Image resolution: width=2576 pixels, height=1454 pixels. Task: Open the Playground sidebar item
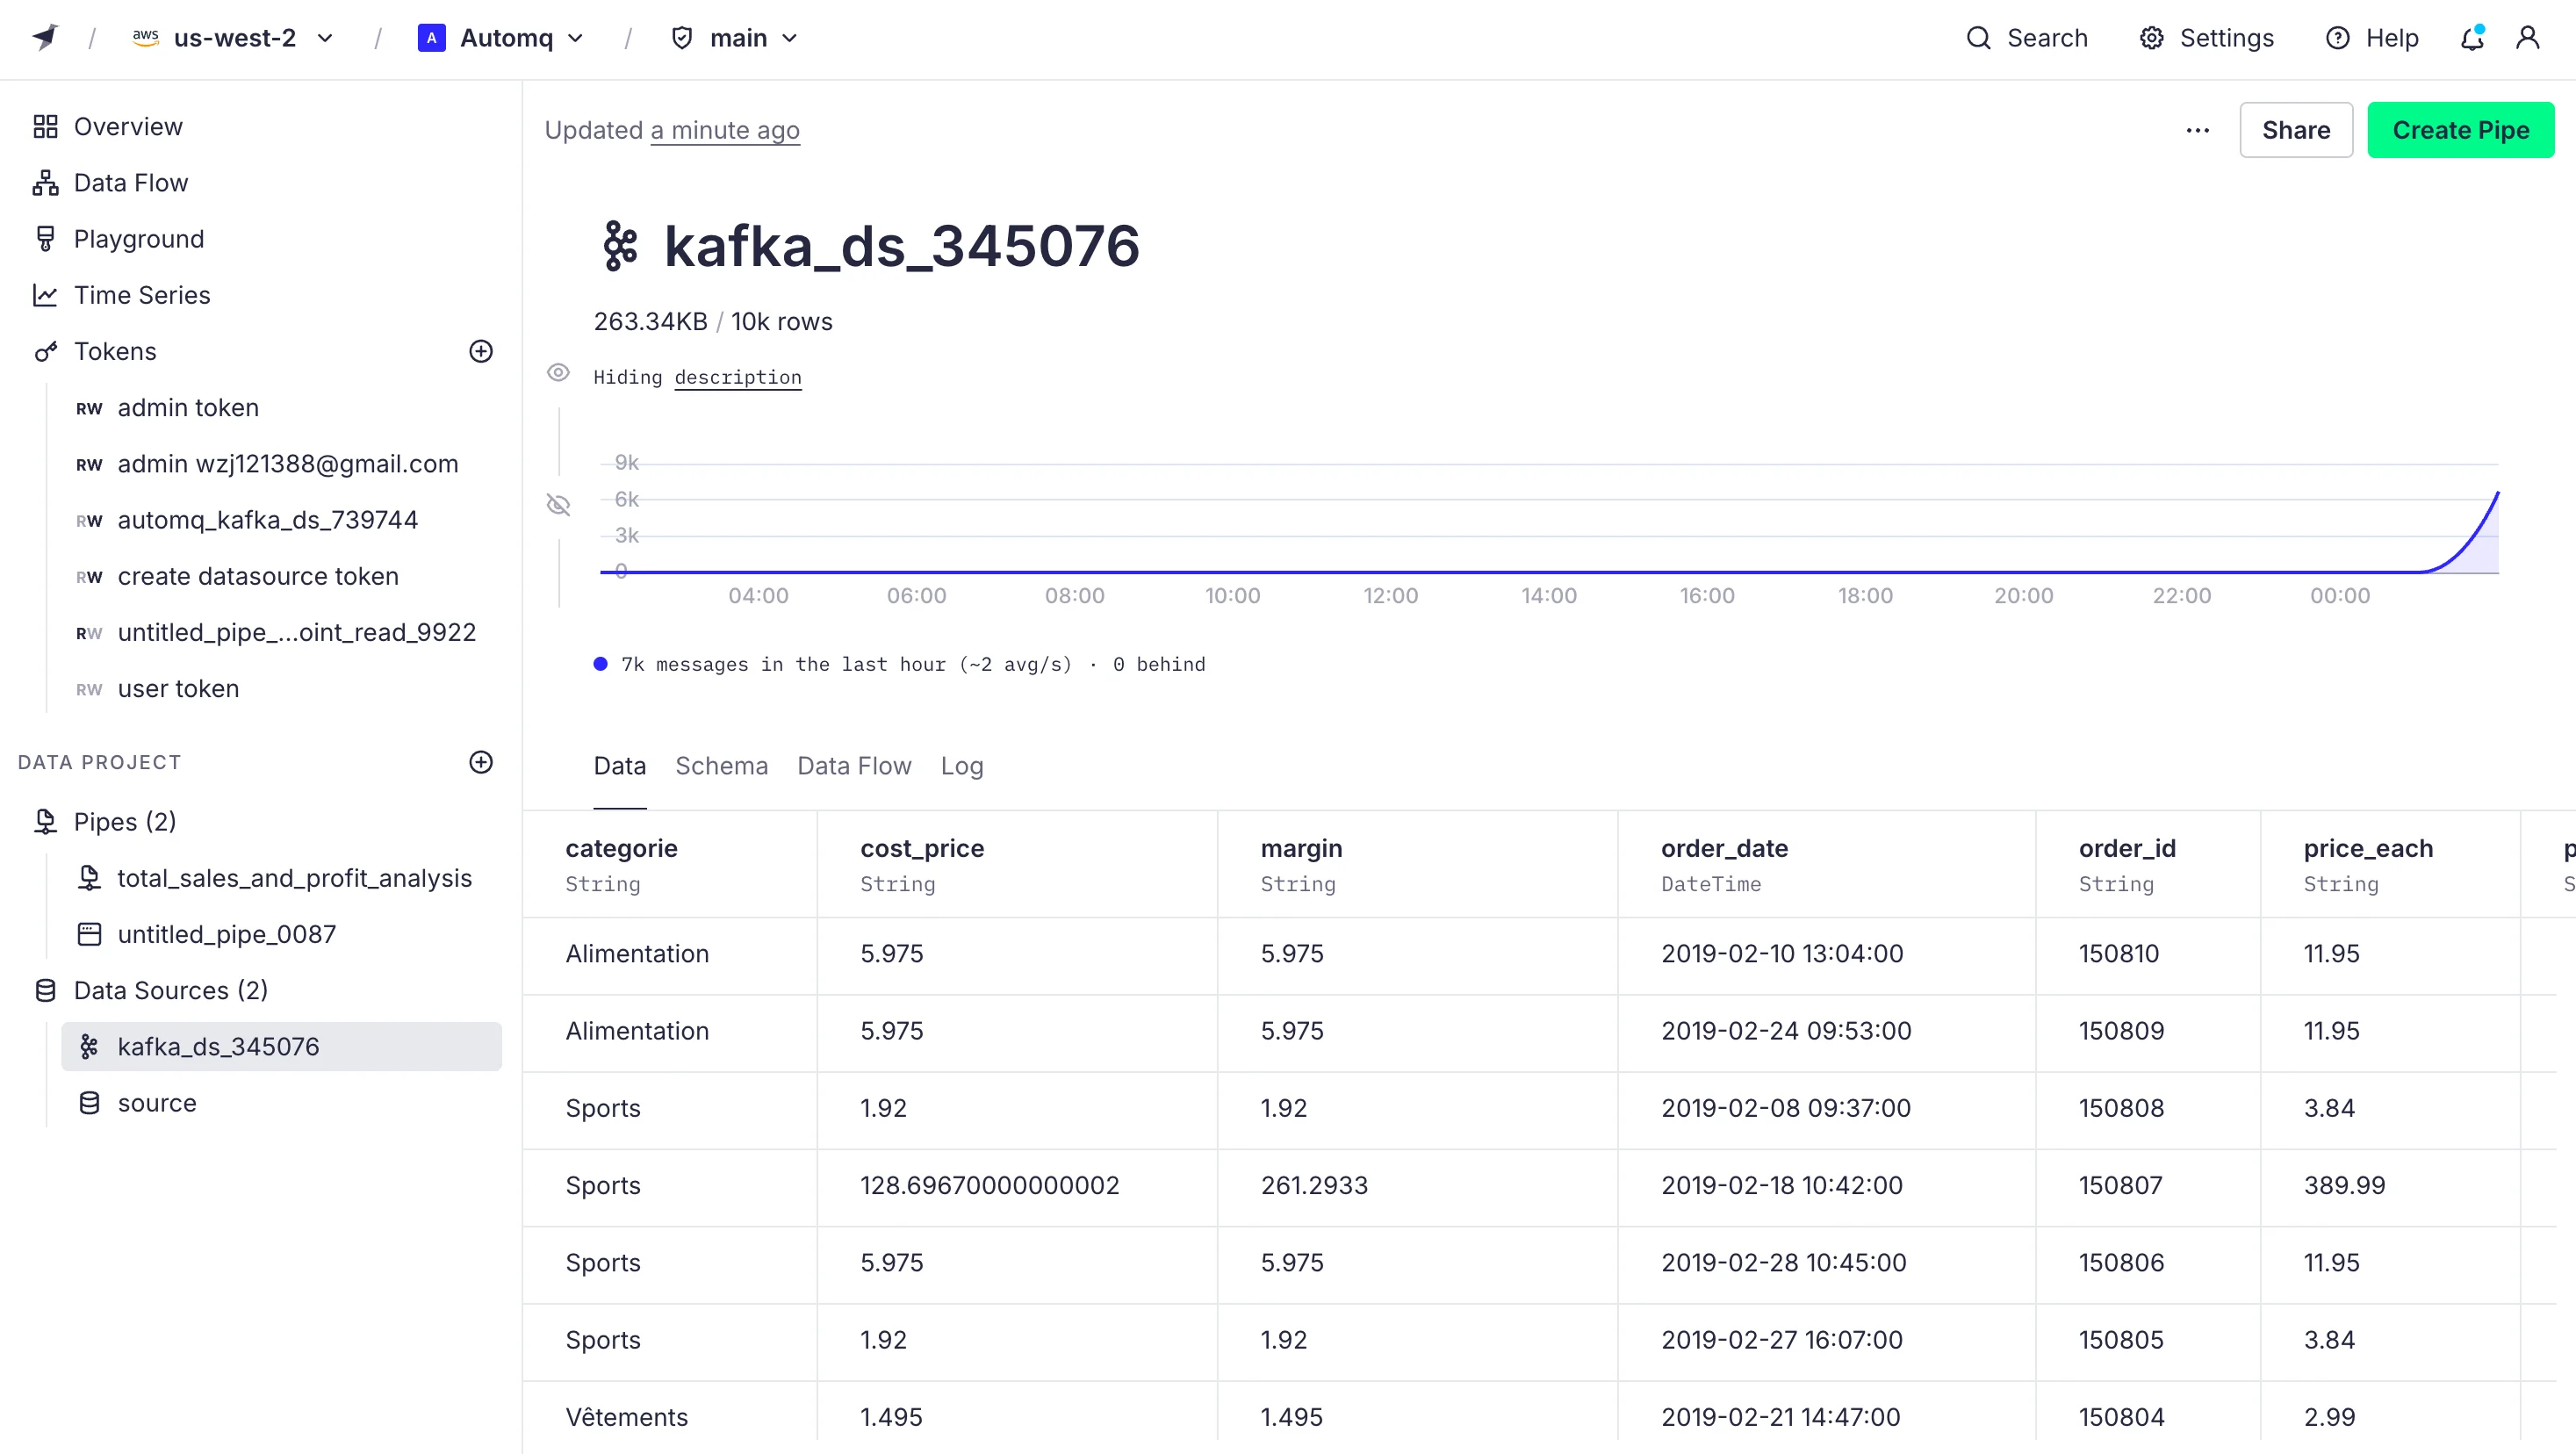point(138,239)
